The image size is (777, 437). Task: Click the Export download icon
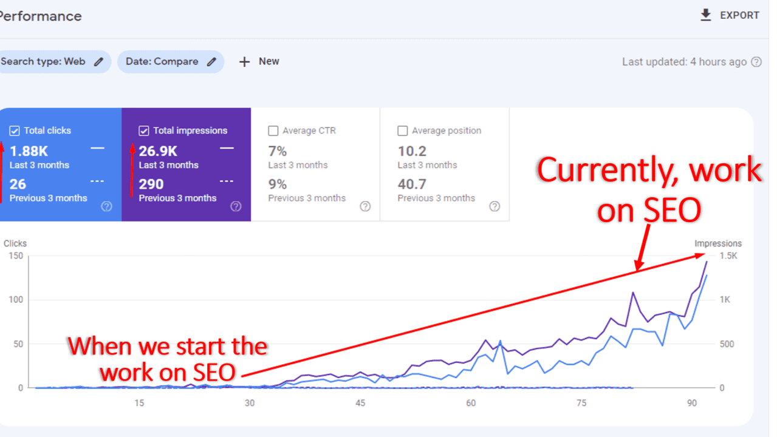[x=705, y=15]
